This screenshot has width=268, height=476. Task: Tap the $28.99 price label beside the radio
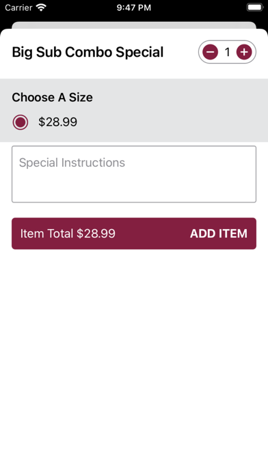[57, 122]
